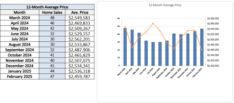Viewport: 234px width, 103px height.
Task: Click the June 2024 blue bar in chart
Action: pyautogui.click(x=146, y=53)
